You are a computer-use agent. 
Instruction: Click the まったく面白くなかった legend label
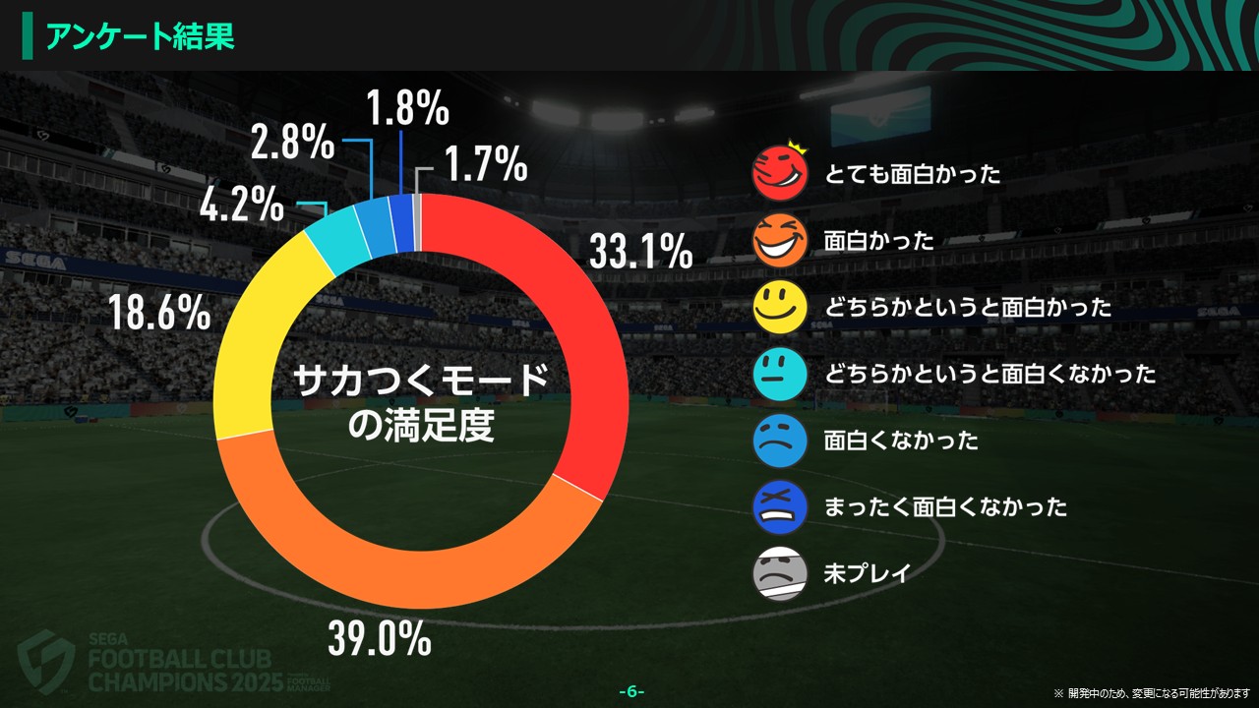click(945, 507)
